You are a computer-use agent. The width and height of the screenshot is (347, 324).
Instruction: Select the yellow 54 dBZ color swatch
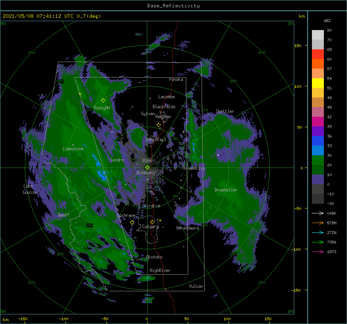click(318, 83)
